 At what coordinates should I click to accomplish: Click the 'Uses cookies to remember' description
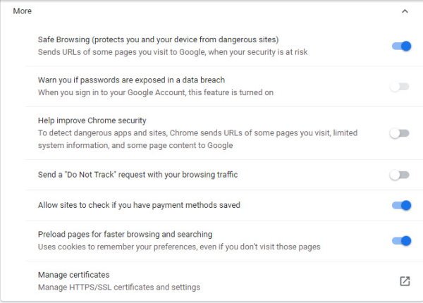[178, 247]
